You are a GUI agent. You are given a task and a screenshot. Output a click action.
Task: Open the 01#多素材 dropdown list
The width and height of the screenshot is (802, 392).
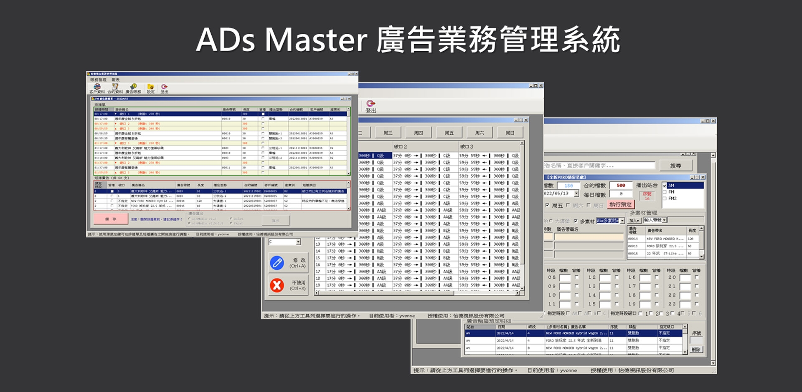(622, 221)
